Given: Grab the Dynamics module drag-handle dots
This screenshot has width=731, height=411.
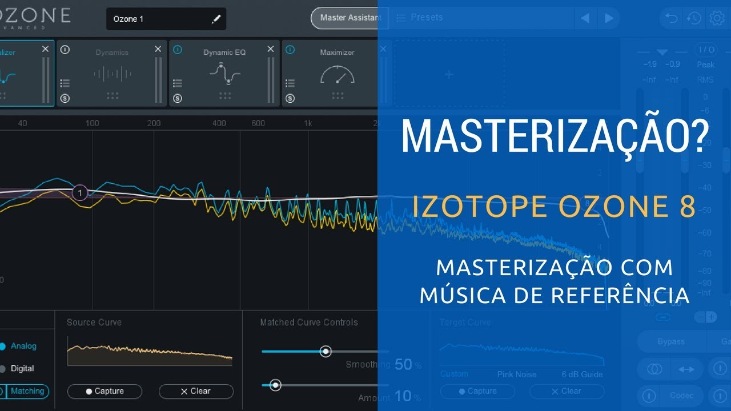Looking at the screenshot, I should coord(113,95).
